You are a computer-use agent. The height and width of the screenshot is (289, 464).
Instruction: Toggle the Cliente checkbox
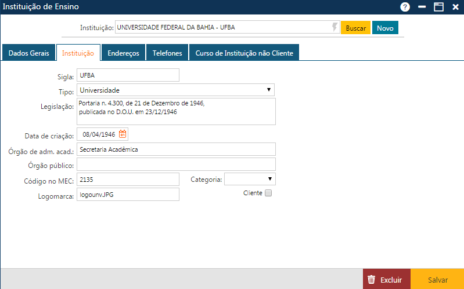(x=268, y=193)
